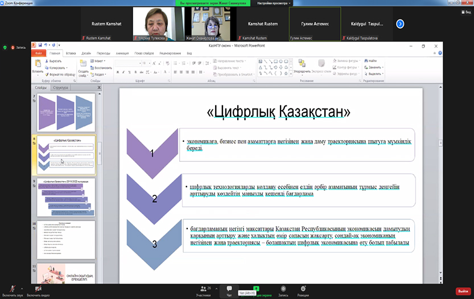Screen dimensions: 474x299
Task: Show next participants with blue arrow
Action: [400, 23]
